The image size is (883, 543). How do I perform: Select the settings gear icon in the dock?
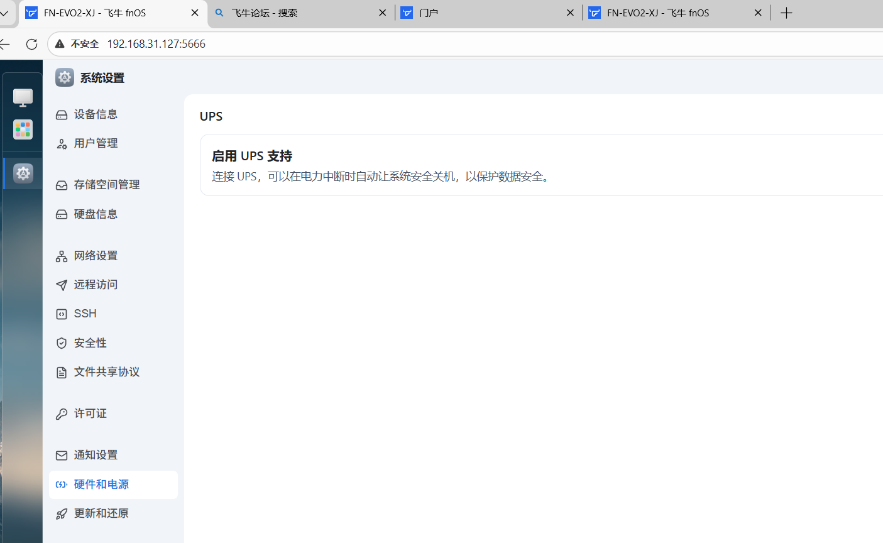23,173
